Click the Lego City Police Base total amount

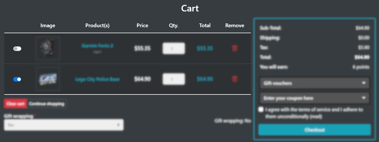(x=205, y=79)
